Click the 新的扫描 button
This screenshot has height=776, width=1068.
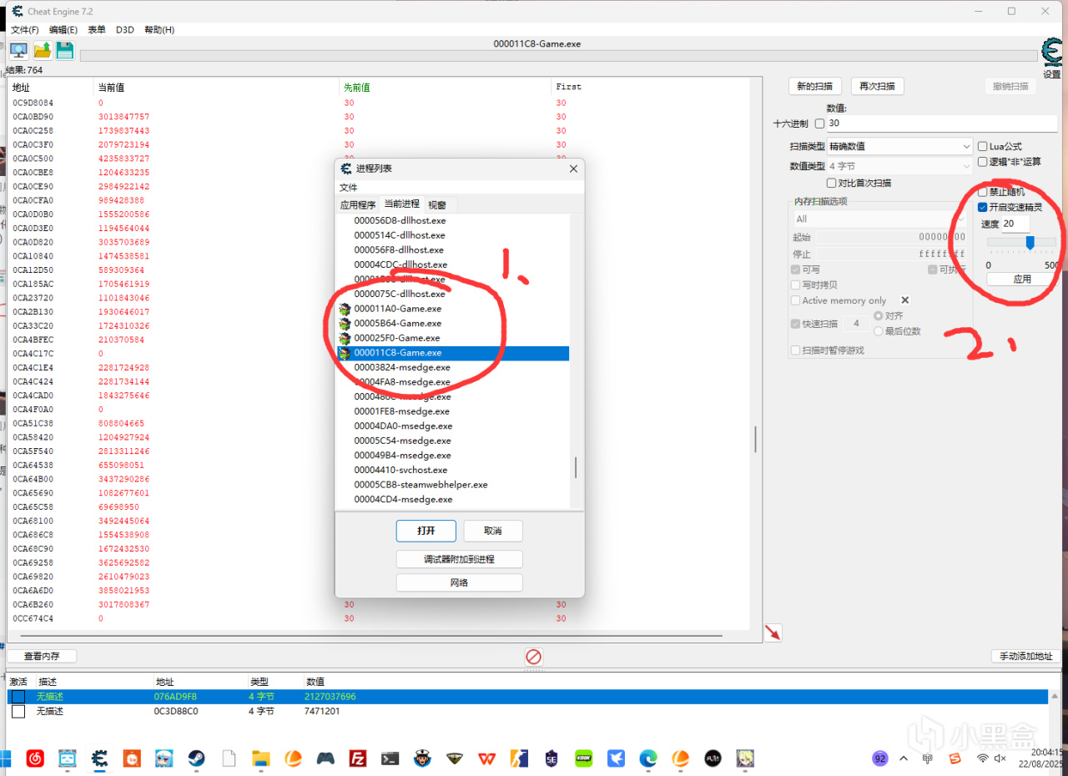click(x=814, y=86)
